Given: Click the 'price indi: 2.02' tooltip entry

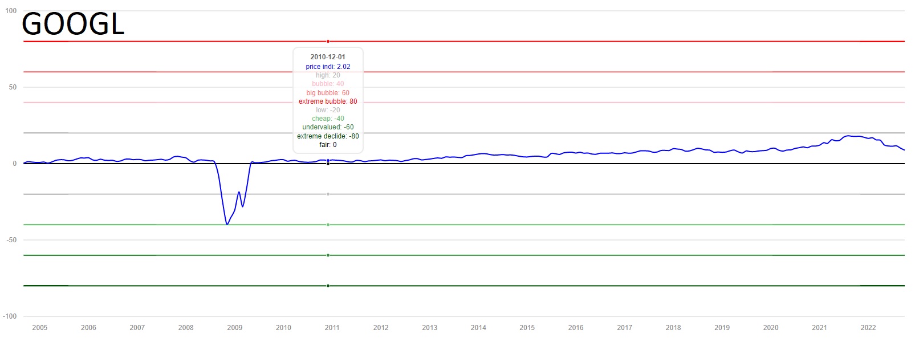Looking at the screenshot, I should click(328, 67).
